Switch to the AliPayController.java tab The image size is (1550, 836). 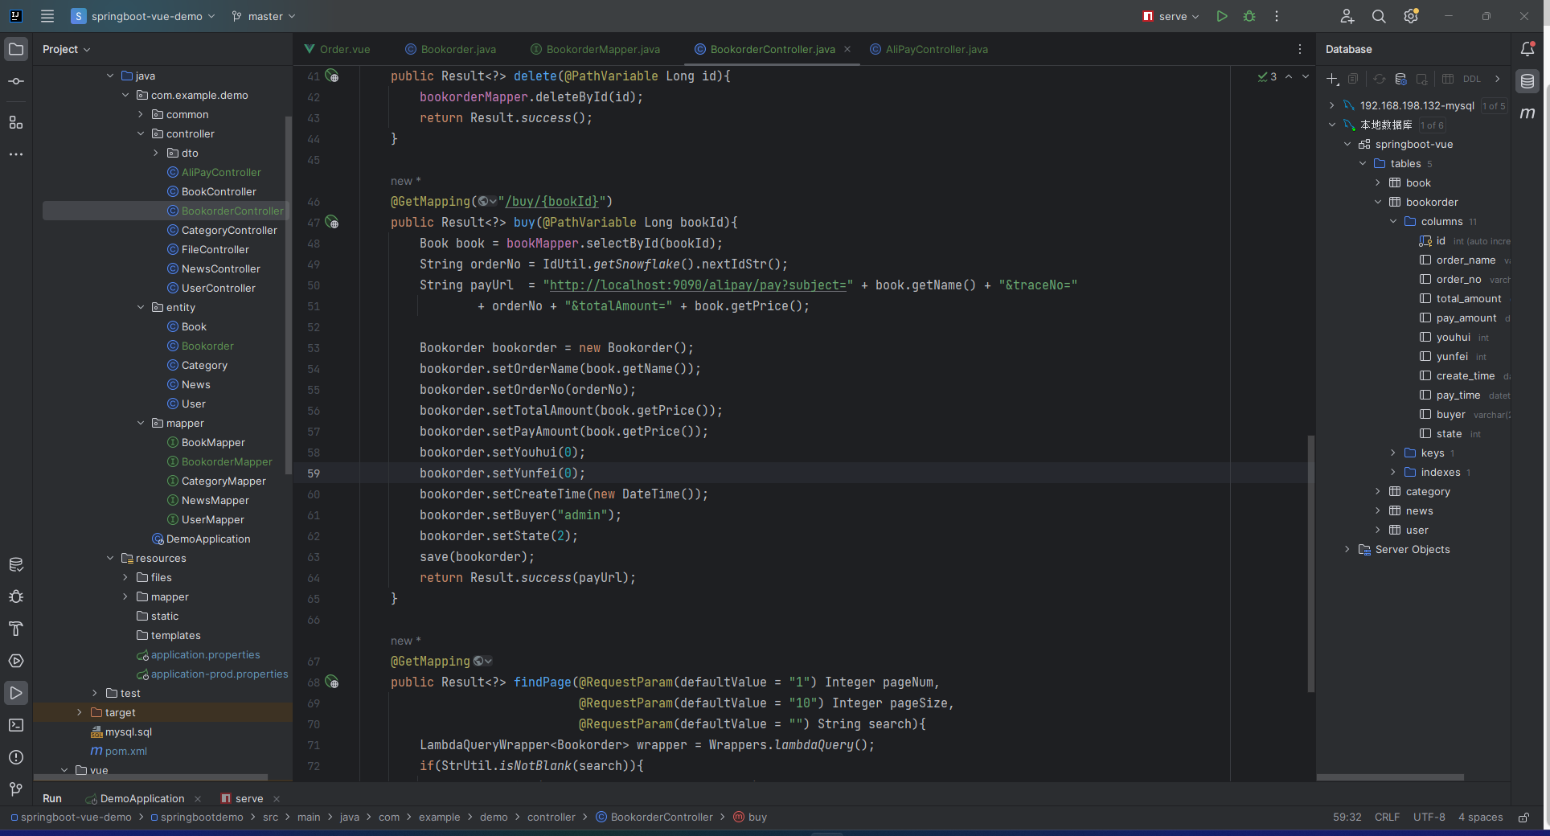coord(929,49)
